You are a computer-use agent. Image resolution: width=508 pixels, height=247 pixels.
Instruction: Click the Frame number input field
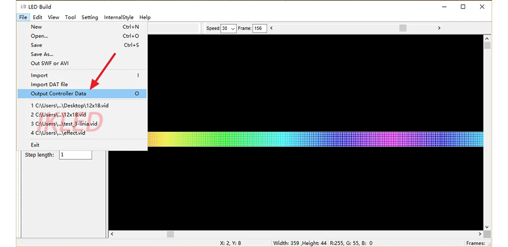click(x=260, y=28)
